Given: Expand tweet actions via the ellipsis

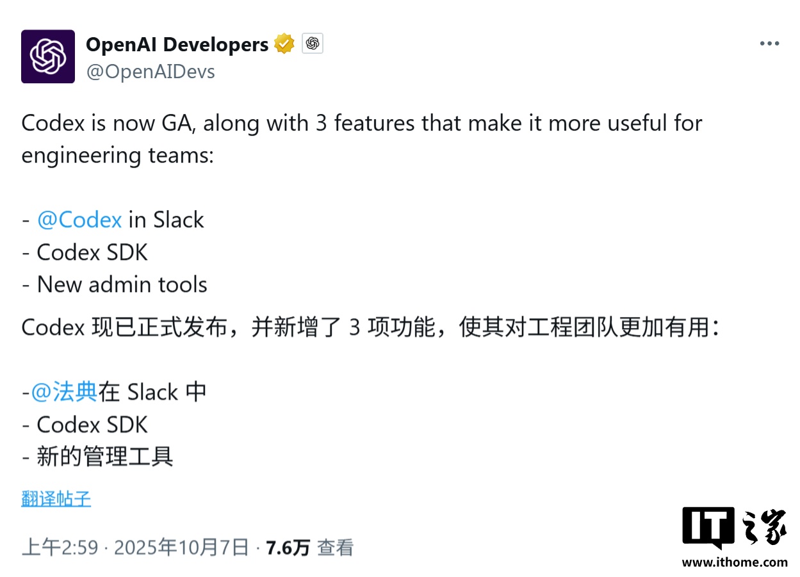Looking at the screenshot, I should click(x=769, y=43).
